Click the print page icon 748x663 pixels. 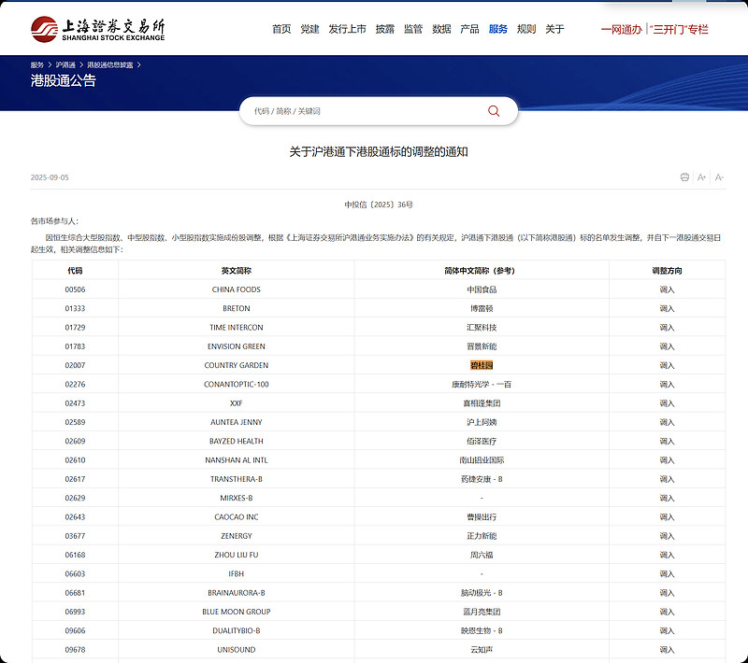point(684,177)
